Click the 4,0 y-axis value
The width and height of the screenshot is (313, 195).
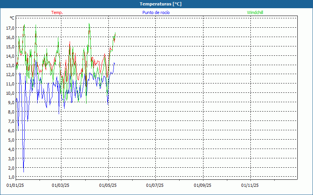click(x=11, y=149)
